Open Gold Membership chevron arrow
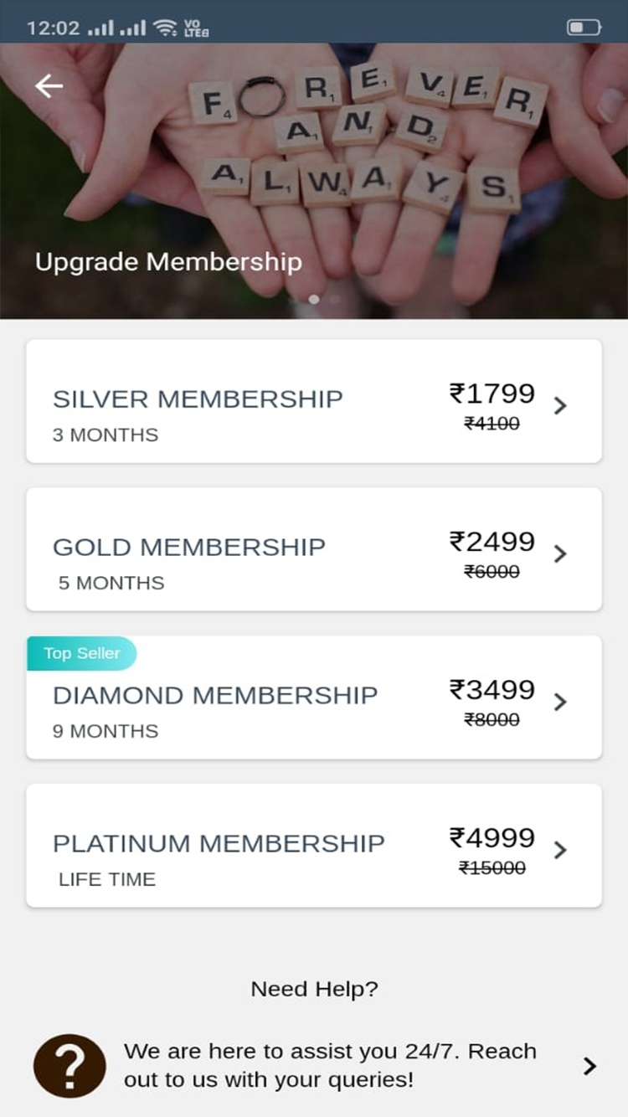Screen dimensions: 628x1117 [560, 554]
